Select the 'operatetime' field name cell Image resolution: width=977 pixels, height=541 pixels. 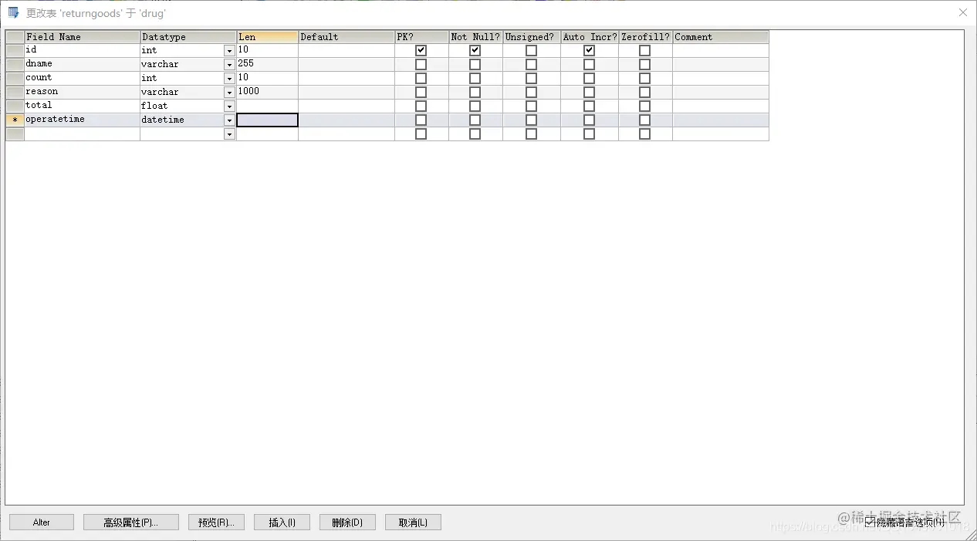82,120
